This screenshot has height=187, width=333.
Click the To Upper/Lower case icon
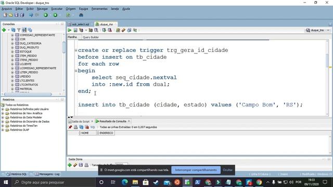click(x=135, y=30)
